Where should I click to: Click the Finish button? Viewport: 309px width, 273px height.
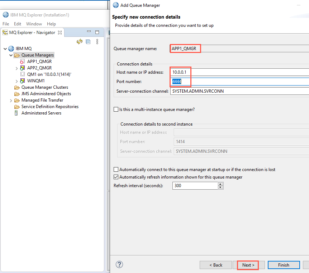coord(284,265)
